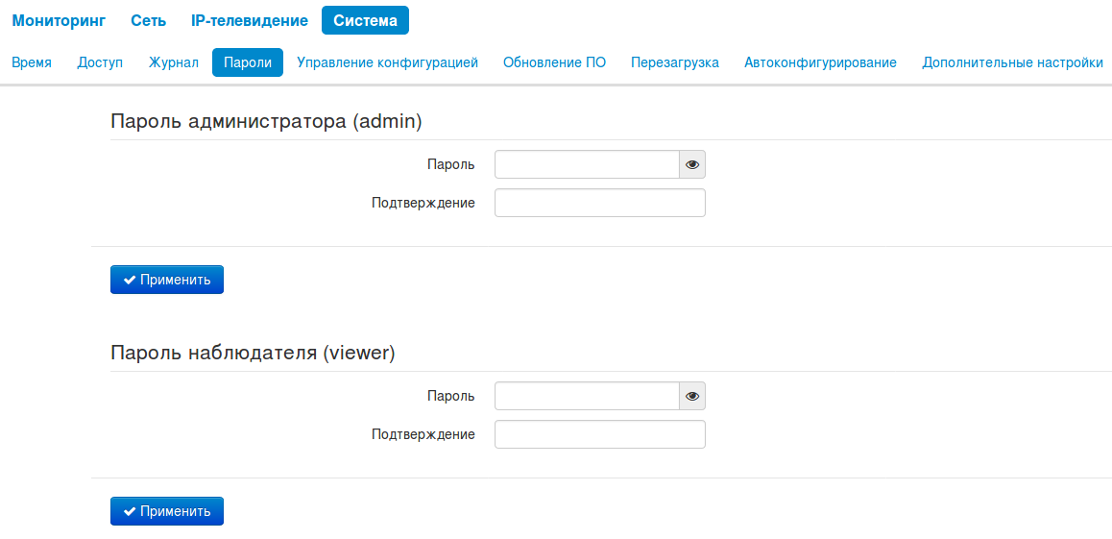
Task: Open the Управление конфигурацией tab
Action: click(387, 62)
